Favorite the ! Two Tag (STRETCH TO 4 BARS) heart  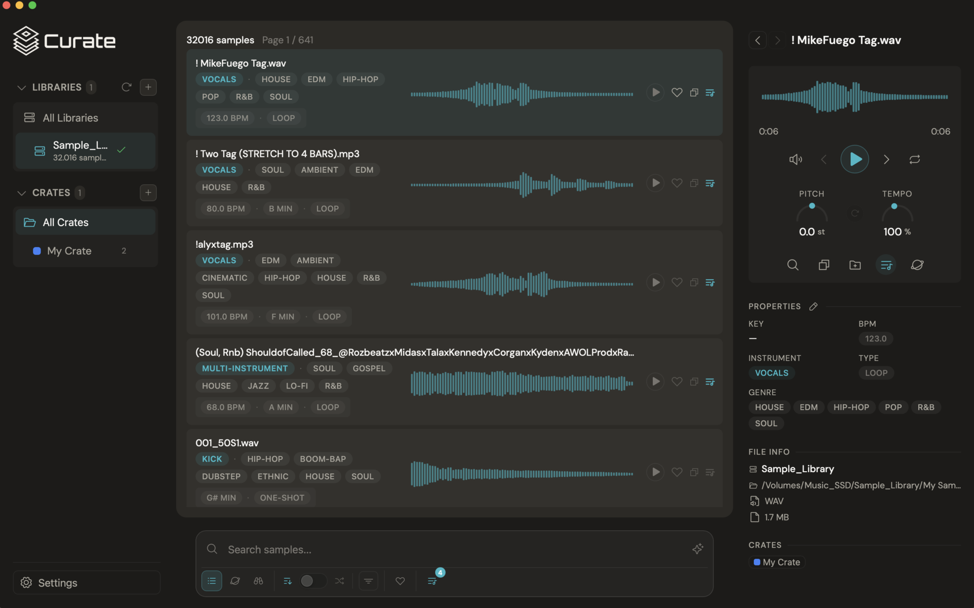(677, 183)
